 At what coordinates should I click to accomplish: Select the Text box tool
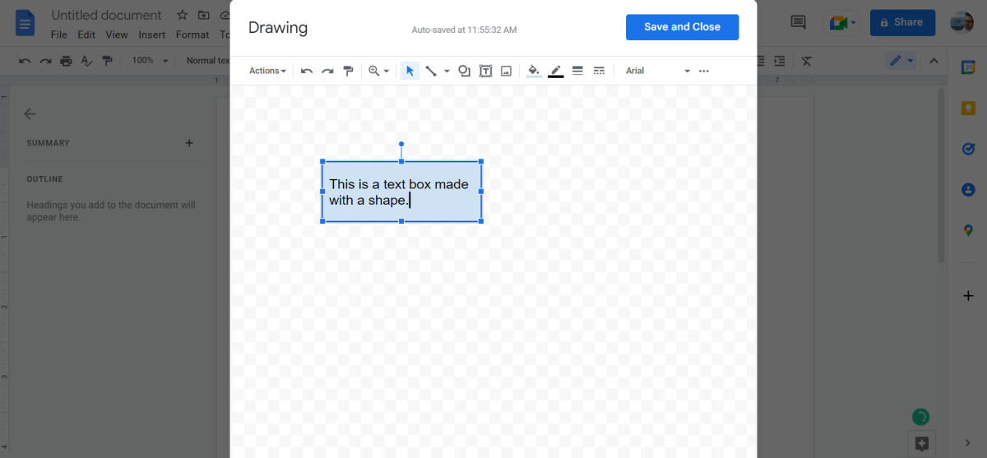[485, 71]
